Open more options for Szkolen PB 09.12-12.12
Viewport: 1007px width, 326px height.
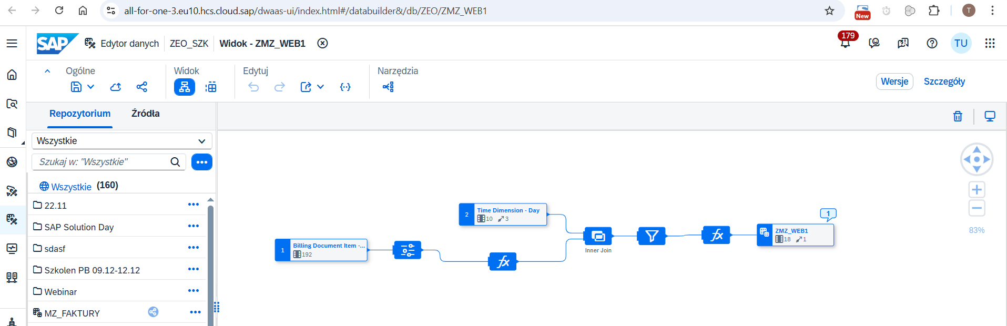point(194,269)
